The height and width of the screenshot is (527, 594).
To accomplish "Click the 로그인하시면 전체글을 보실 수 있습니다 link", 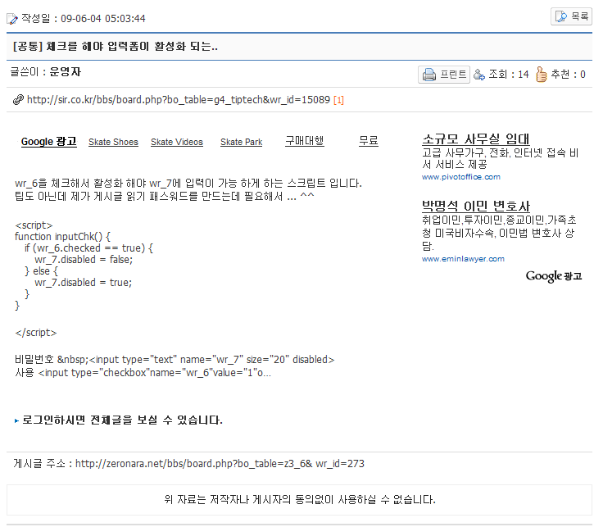I will (122, 420).
